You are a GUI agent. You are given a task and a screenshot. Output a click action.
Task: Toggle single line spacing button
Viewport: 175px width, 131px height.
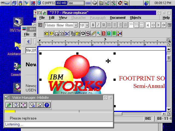[x=131, y=25]
